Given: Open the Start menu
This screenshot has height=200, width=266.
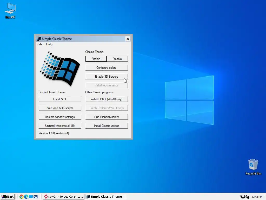Looking at the screenshot, I should tap(8, 197).
